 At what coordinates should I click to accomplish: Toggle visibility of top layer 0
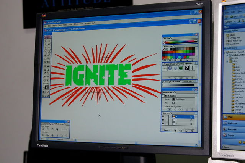click(x=163, y=116)
